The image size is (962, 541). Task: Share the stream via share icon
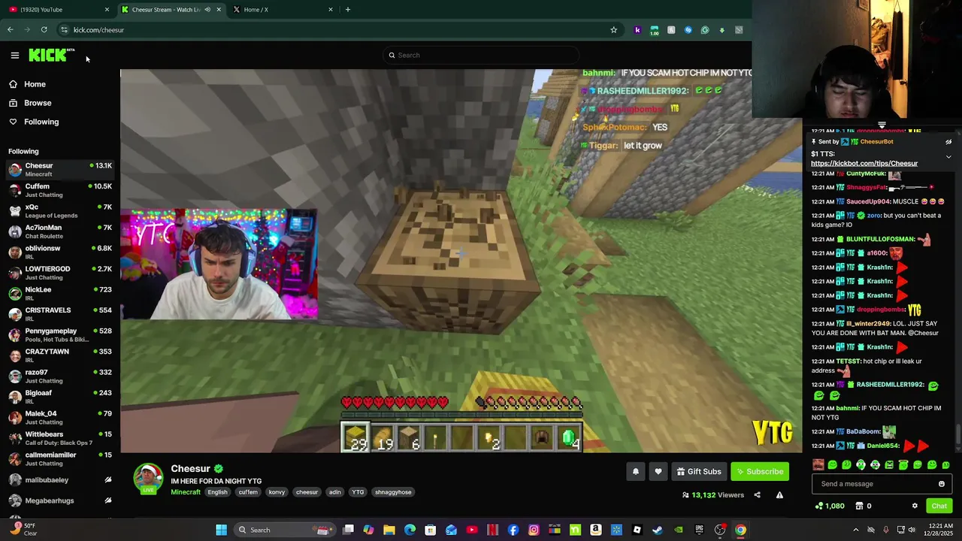(757, 495)
